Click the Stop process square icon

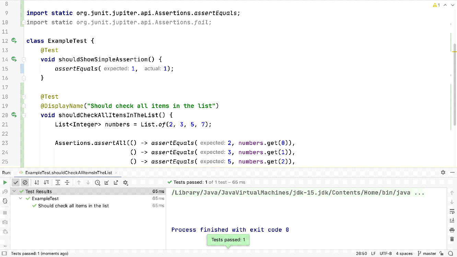coord(5,213)
